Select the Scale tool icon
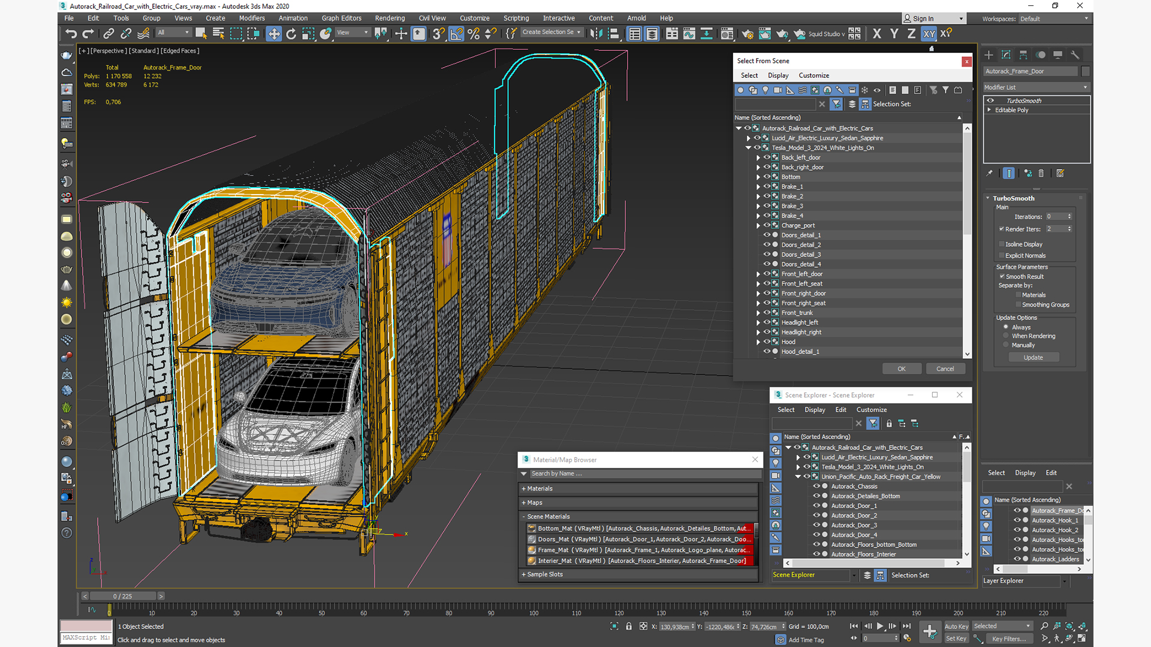Viewport: 1151px width, 647px height. (308, 33)
